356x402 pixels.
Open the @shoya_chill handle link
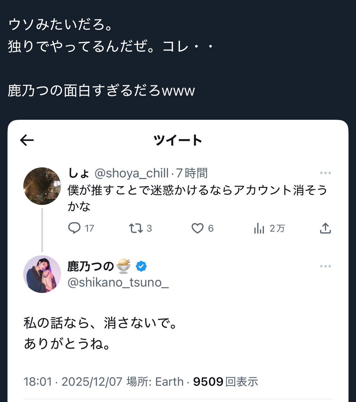click(131, 173)
